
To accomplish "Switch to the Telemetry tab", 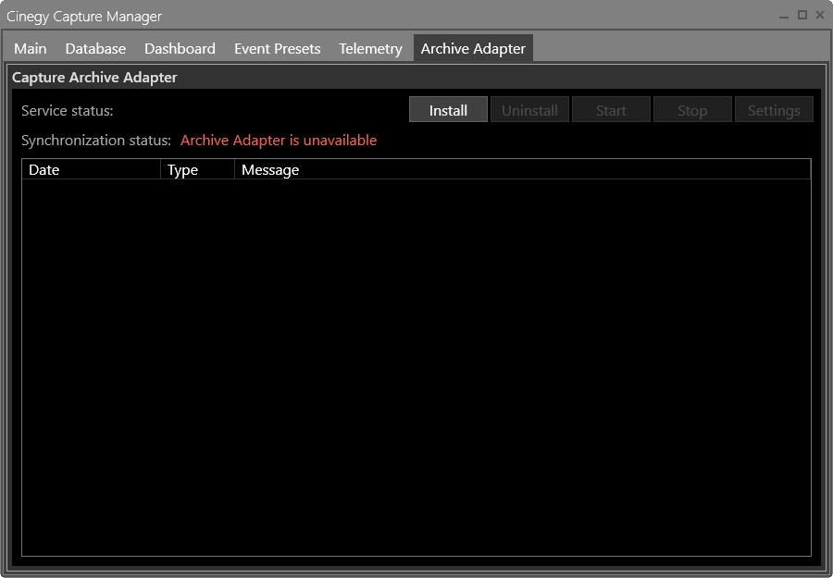I will 370,48.
